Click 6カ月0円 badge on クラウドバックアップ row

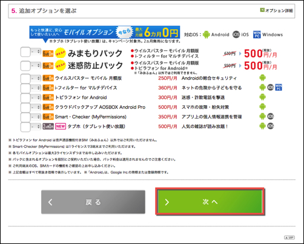click(48, 107)
